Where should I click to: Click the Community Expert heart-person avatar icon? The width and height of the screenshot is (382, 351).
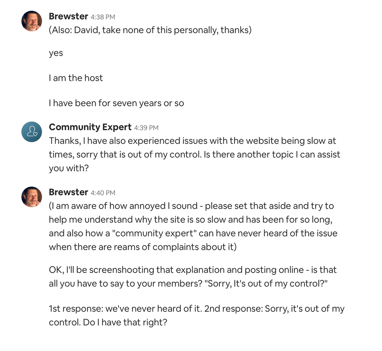[x=32, y=132]
